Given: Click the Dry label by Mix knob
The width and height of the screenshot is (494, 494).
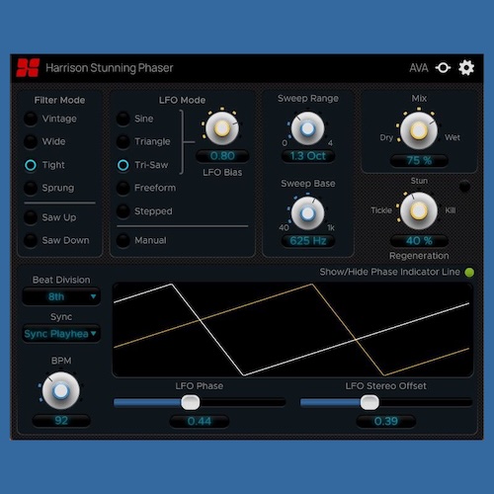Looking at the screenshot, I should [386, 137].
